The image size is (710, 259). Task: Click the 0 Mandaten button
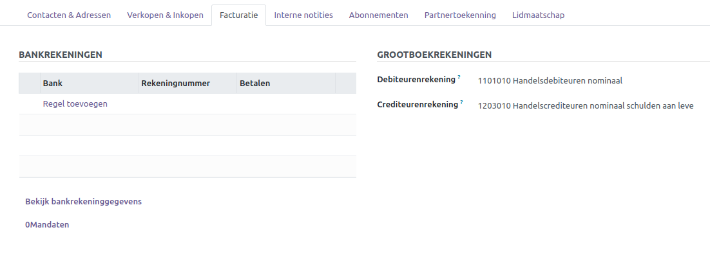click(x=47, y=224)
